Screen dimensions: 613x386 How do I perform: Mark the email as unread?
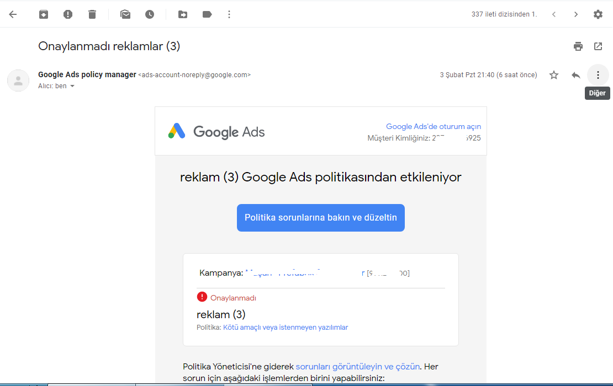click(x=125, y=14)
